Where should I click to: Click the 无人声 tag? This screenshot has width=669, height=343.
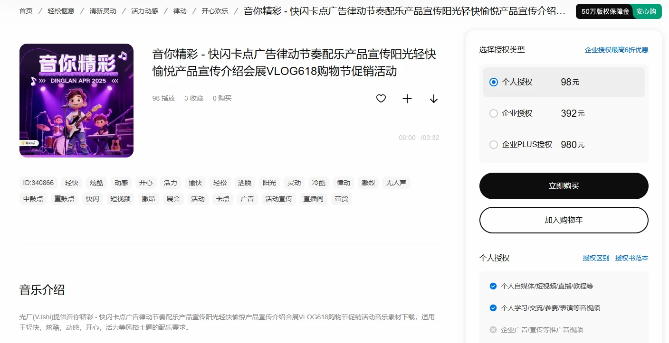point(396,183)
